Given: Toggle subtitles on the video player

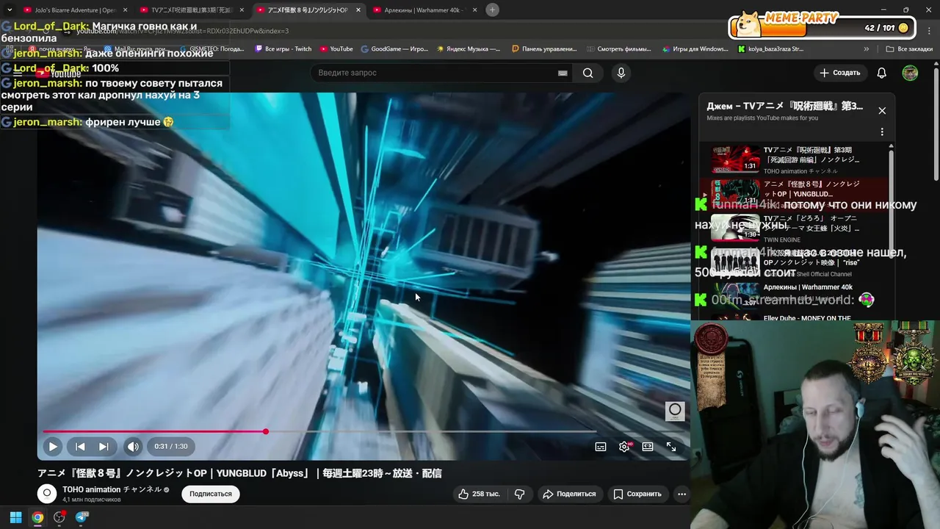Looking at the screenshot, I should [601, 446].
